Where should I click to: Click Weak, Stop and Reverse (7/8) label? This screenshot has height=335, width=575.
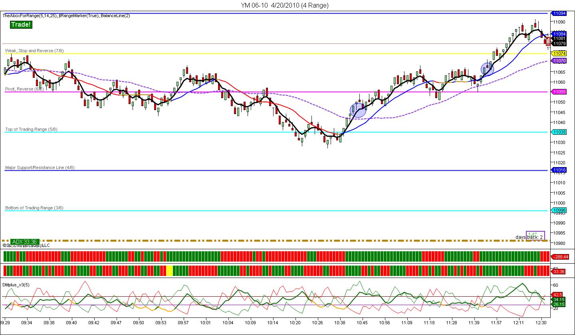(34, 51)
